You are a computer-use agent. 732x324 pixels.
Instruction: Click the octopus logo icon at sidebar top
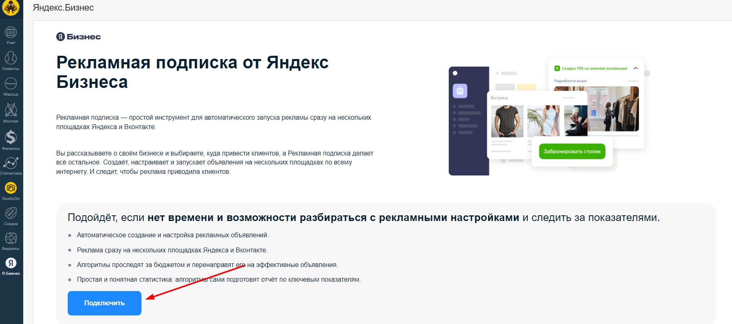click(11, 8)
